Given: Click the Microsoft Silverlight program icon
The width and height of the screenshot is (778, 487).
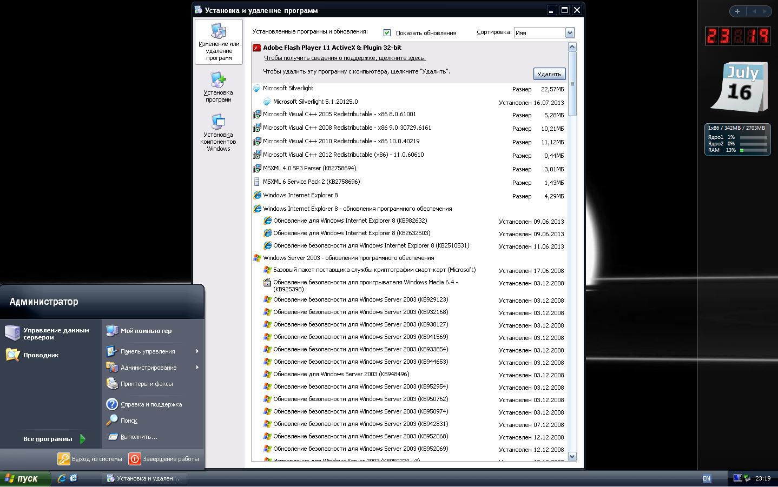Looking at the screenshot, I should tap(257, 88).
